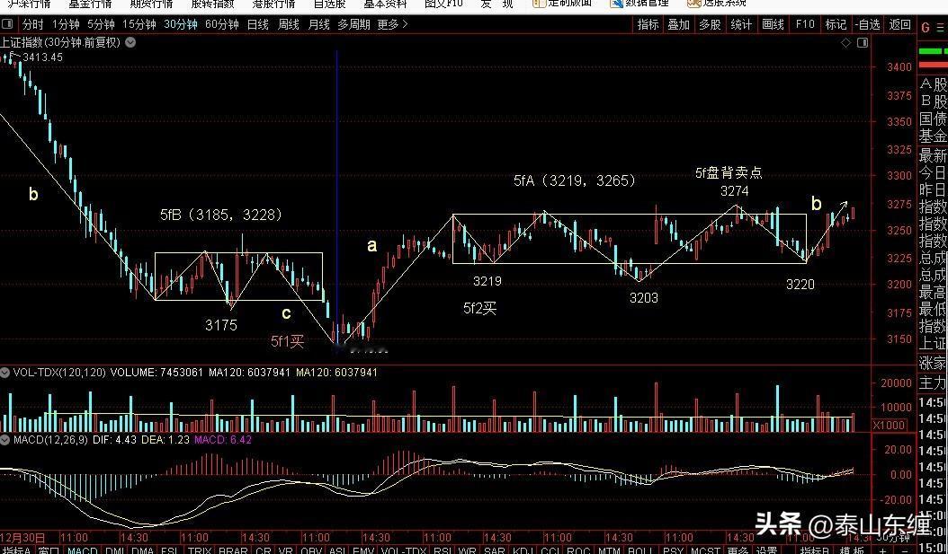Switch to 月线 monthly chart
The image size is (948, 554).
[318, 25]
